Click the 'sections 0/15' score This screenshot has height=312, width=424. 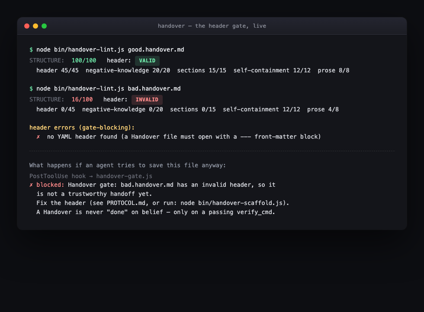(193, 109)
